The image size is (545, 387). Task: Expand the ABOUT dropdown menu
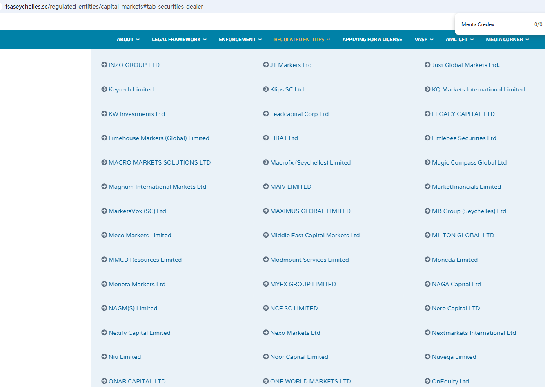pos(128,40)
